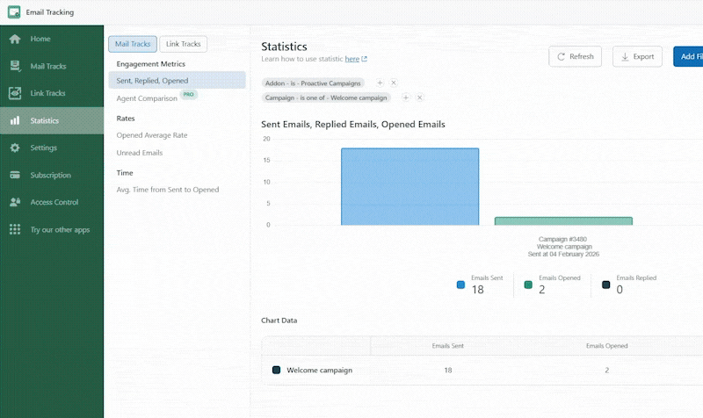Open the statistic help here link
Screen dimensions: 703x418
point(352,59)
